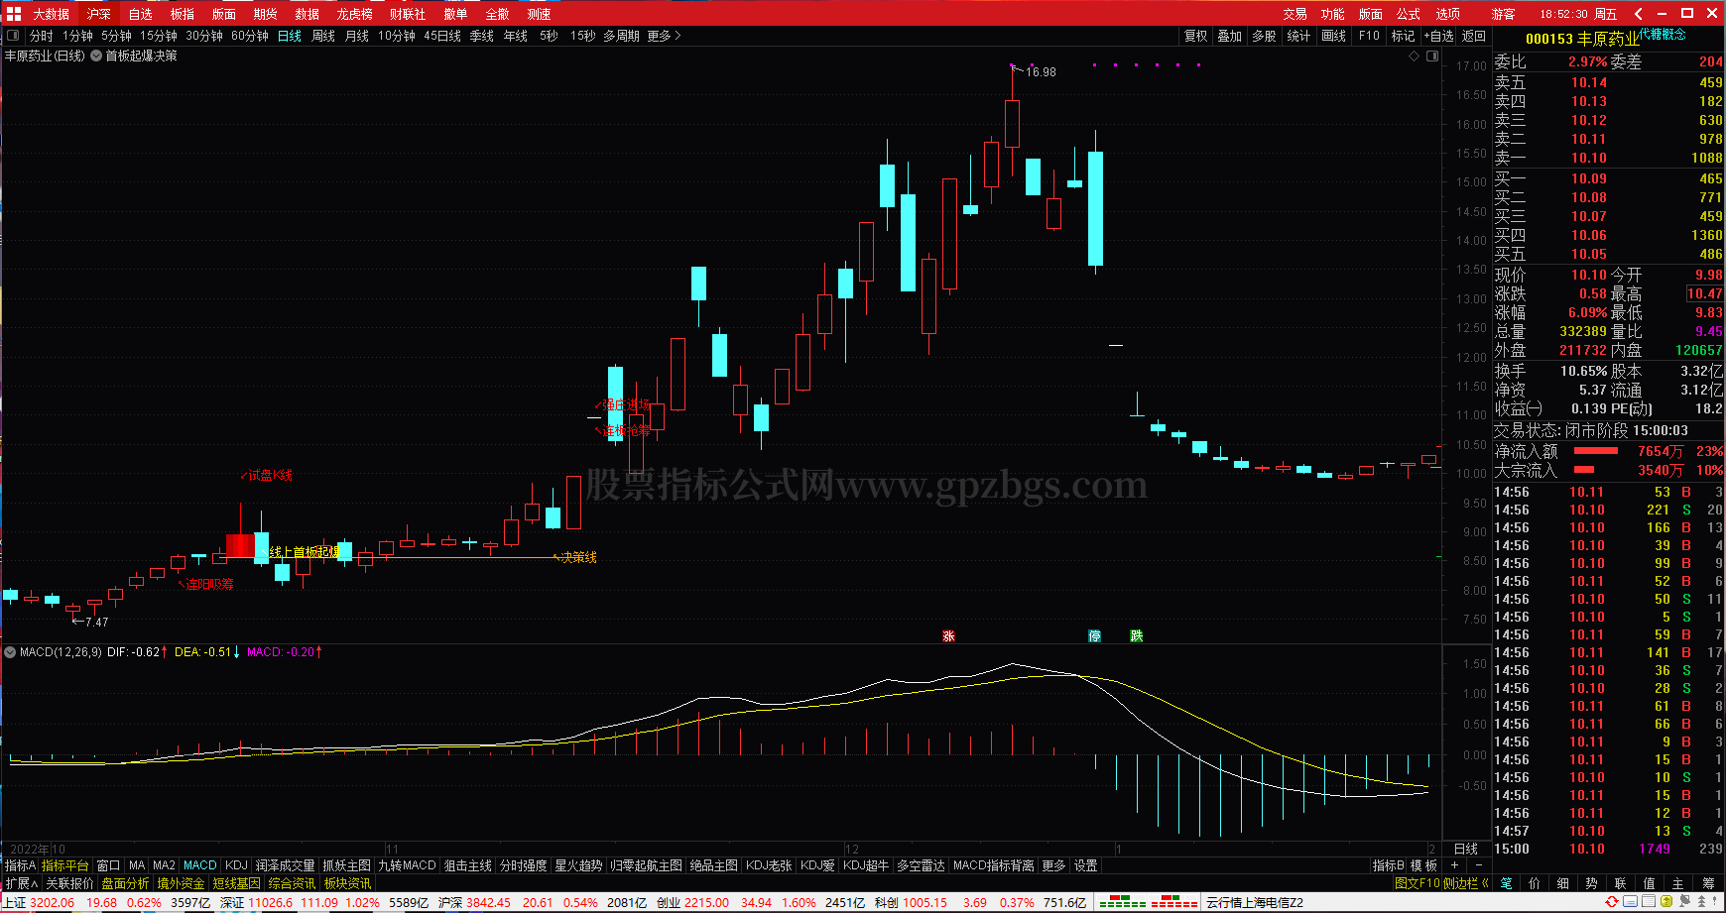This screenshot has height=913, width=1726.
Task: Open indicator 设置 settings
Action: 1086,865
